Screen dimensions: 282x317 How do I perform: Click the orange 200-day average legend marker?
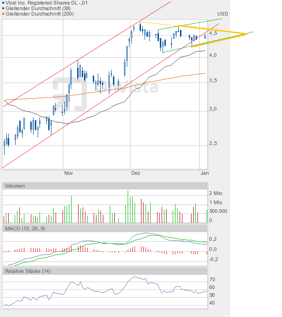(4, 14)
